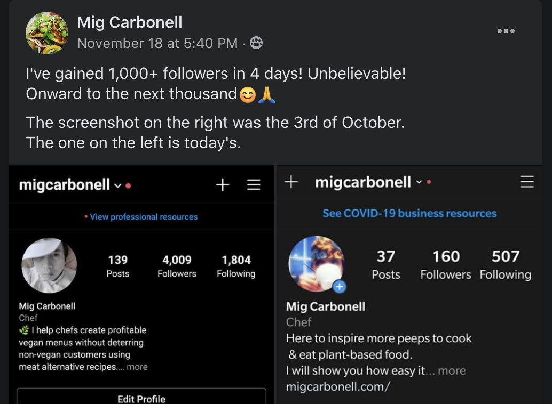Open See COVID-19 business resources link
The image size is (552, 404).
(409, 213)
